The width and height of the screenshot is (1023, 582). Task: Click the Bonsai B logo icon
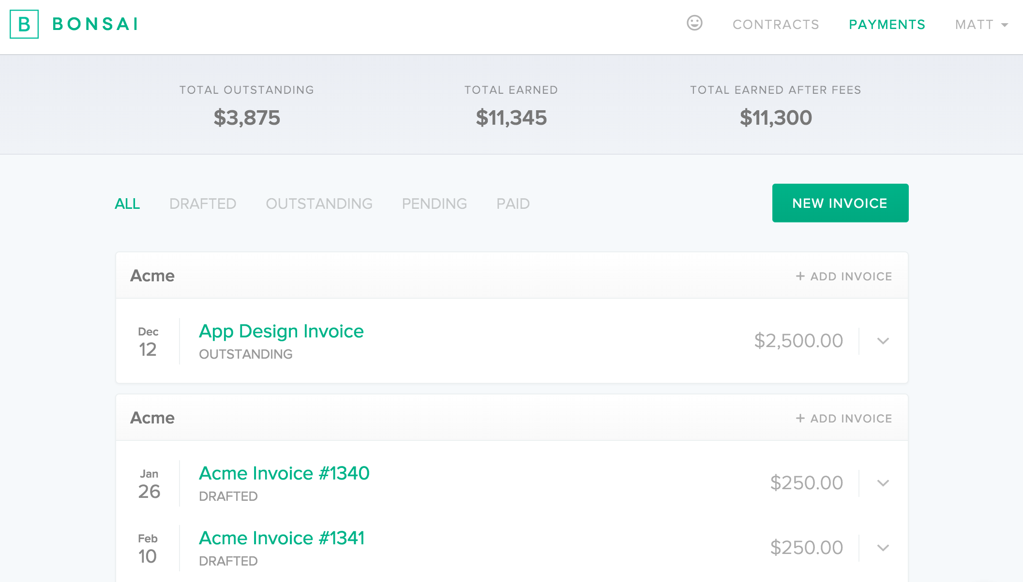[24, 24]
